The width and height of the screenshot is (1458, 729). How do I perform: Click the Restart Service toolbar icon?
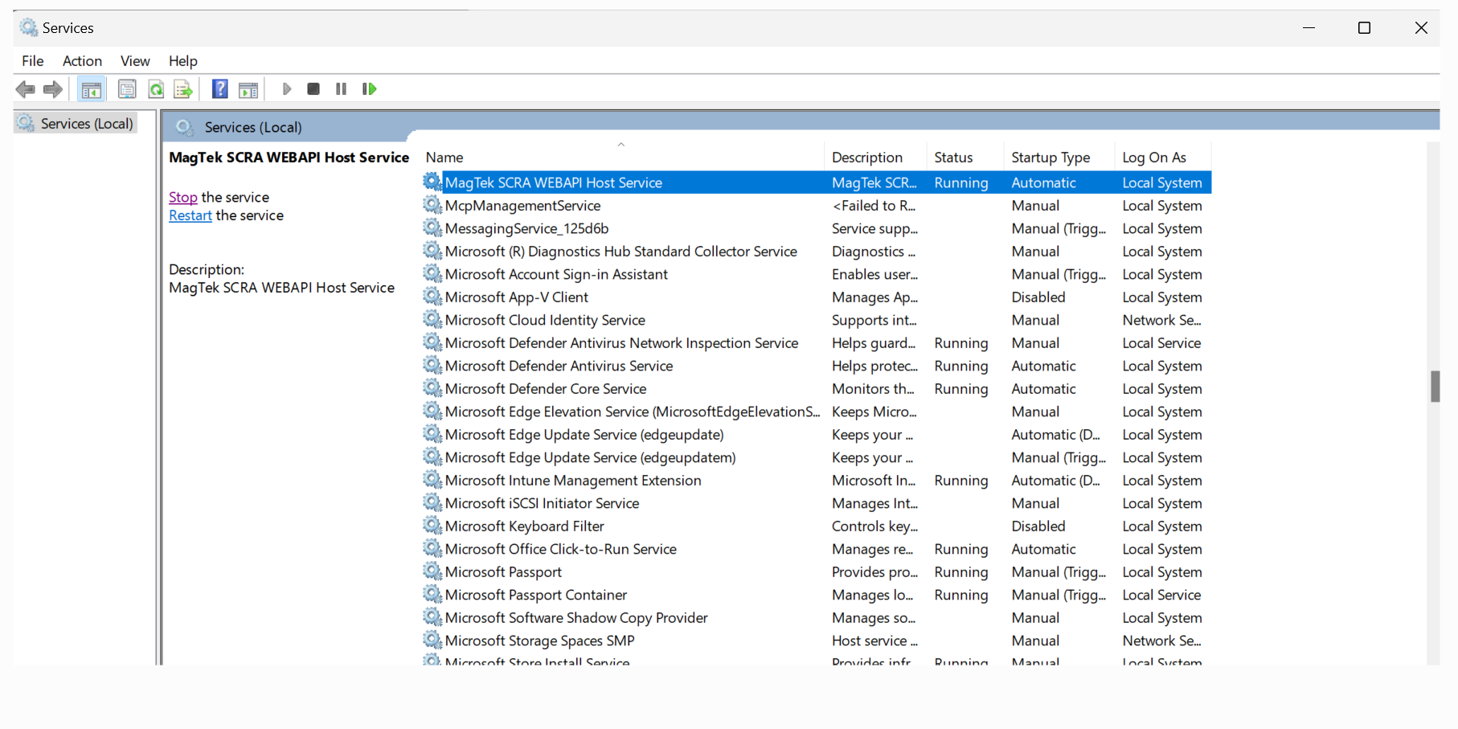click(369, 89)
